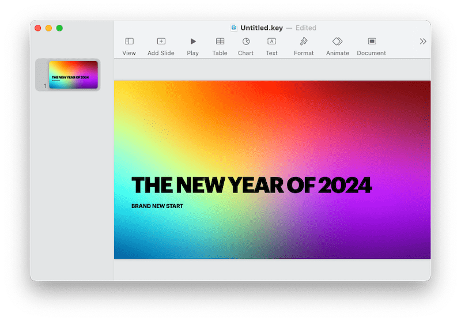461x321 pixels.
Task: Select slide 1 thumbnail in the navigator
Action: click(x=73, y=74)
